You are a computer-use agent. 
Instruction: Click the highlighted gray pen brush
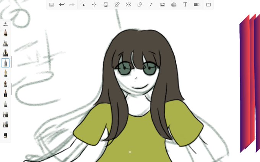pos(5,63)
